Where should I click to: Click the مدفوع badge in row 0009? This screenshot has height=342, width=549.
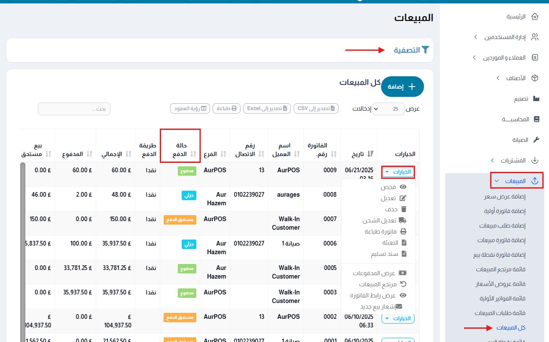(x=187, y=171)
